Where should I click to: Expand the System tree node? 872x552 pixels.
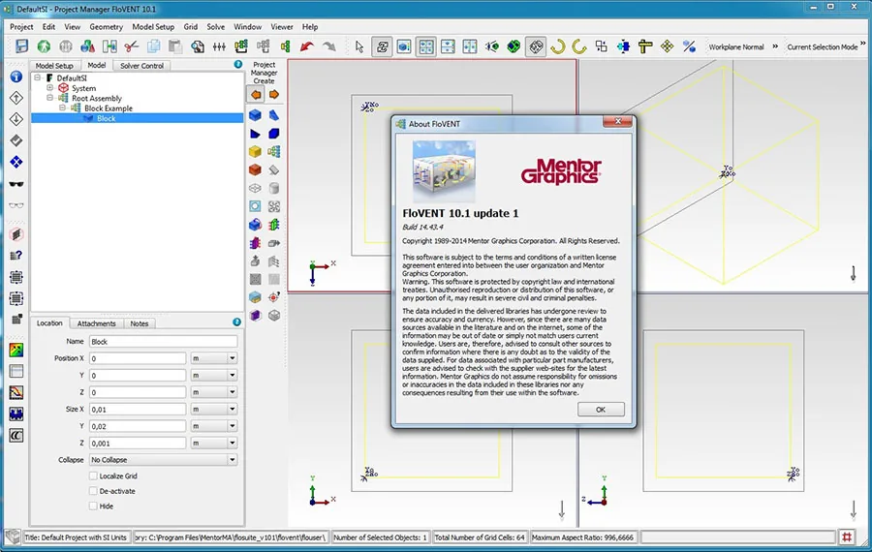(x=50, y=88)
